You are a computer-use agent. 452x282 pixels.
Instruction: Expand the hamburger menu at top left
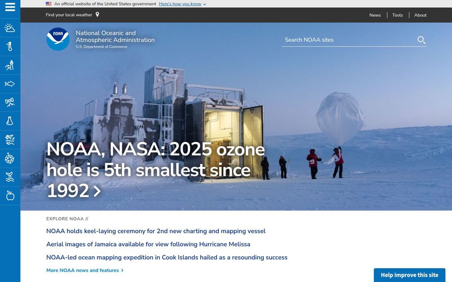[10, 7]
